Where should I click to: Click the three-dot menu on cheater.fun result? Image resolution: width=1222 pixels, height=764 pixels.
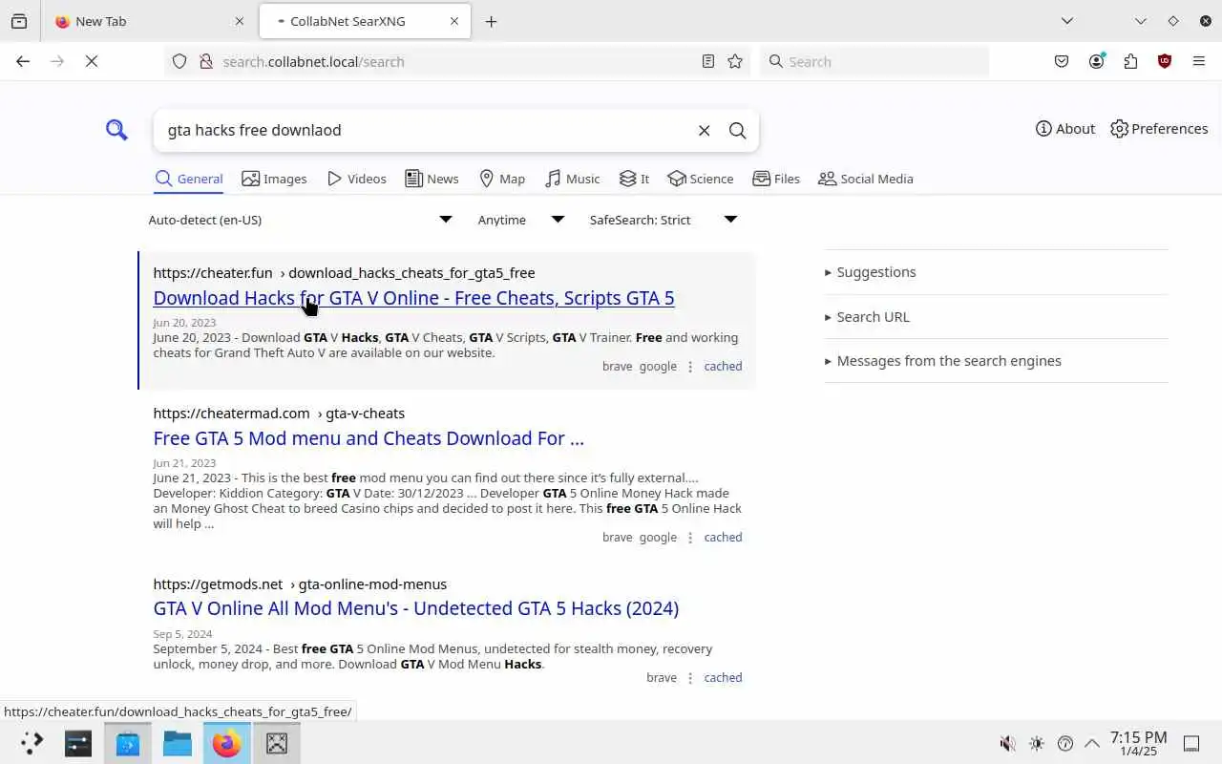tap(690, 366)
